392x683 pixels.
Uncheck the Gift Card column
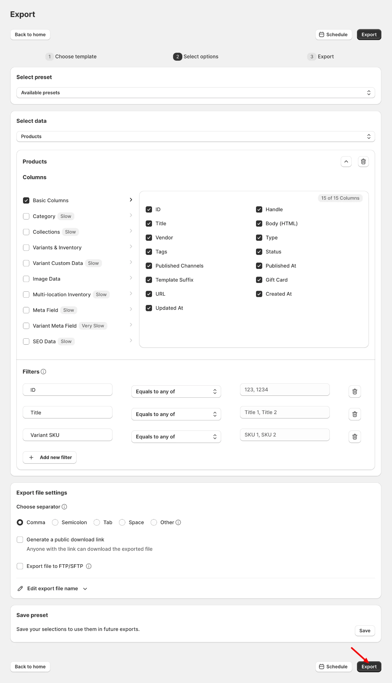(x=259, y=280)
